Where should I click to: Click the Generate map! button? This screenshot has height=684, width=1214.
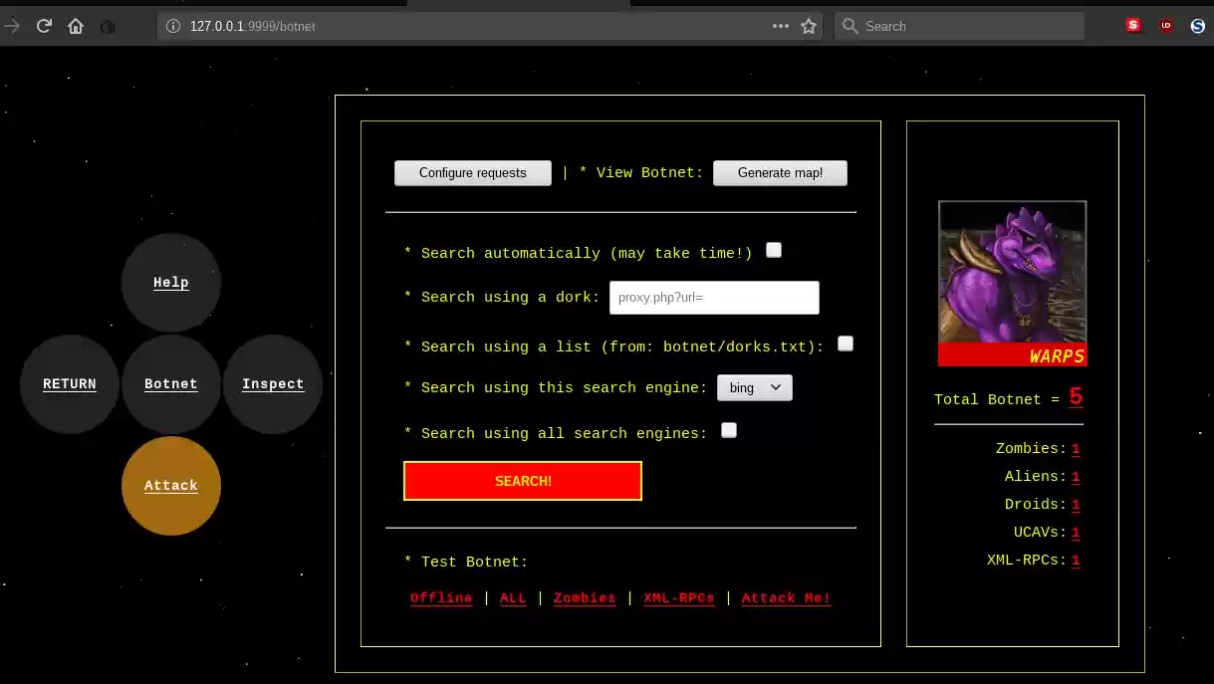coord(780,173)
